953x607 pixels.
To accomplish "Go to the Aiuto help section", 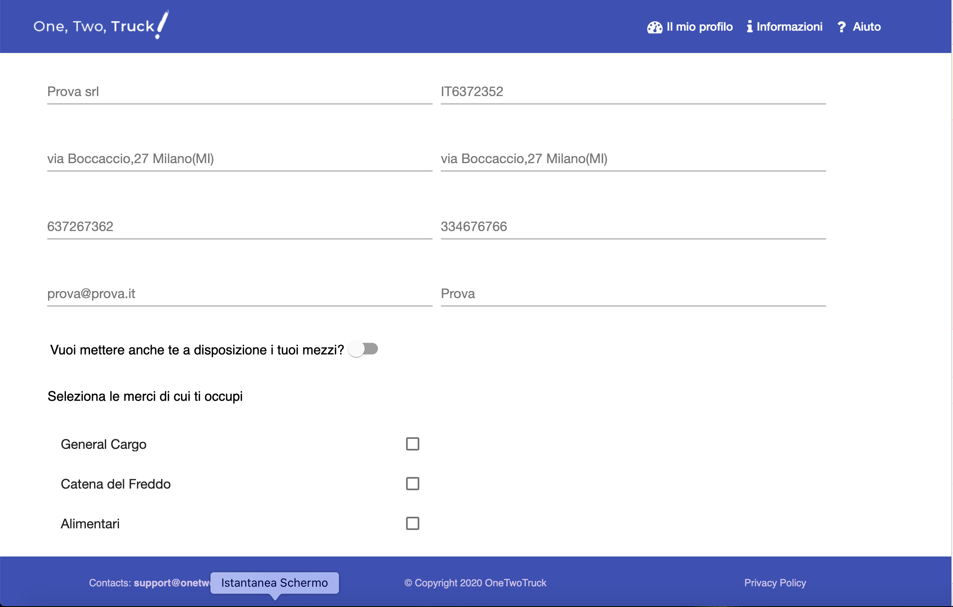I will 866,27.
